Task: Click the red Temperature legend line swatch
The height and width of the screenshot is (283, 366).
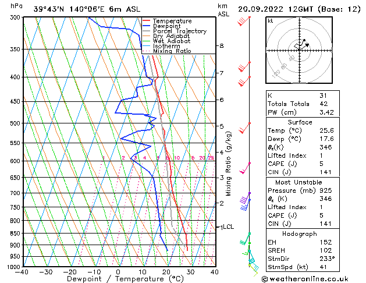Action: (x=146, y=21)
